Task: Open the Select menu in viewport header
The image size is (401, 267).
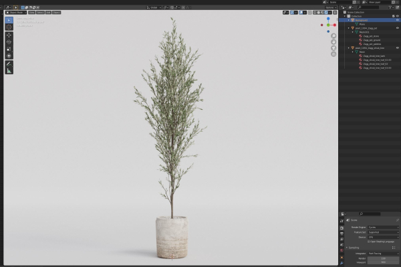Action: [x=40, y=13]
